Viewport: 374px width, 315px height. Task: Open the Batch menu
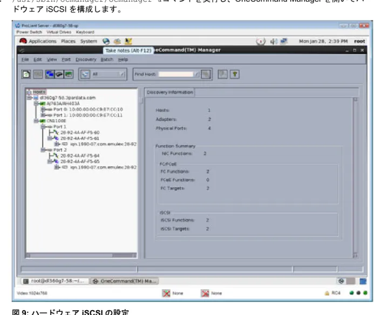(107, 60)
